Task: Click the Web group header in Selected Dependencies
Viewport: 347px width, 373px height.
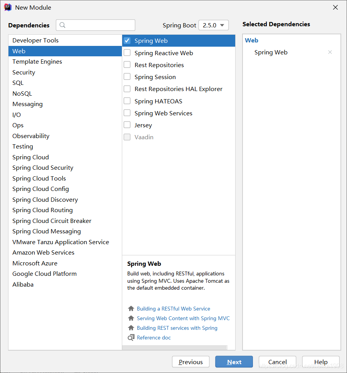Action: (251, 40)
